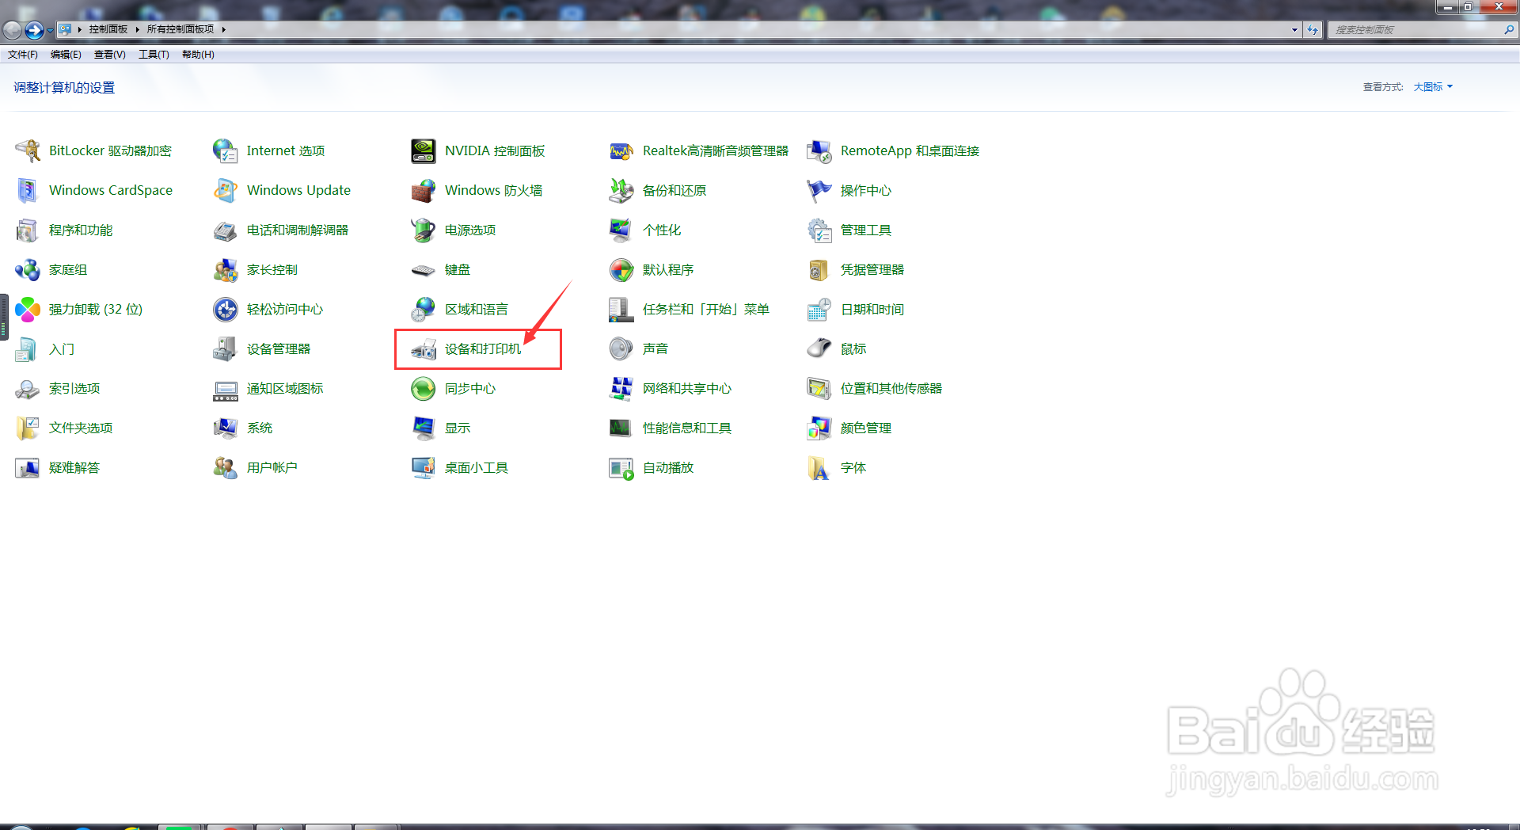Screen dimensions: 1520x830
Task: Click the search magnifier icon
Action: coord(1509,29)
